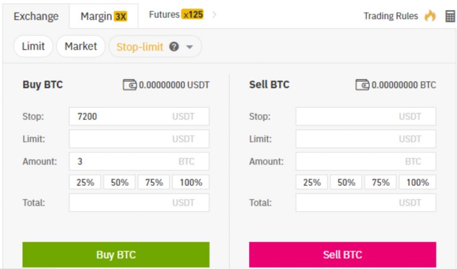Expand the Stop-limit order type dropdown arrow
This screenshot has height=269, width=457.
point(190,47)
